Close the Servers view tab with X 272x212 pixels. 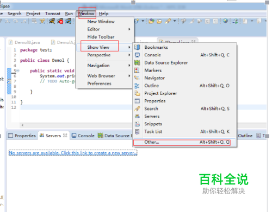tap(65, 136)
